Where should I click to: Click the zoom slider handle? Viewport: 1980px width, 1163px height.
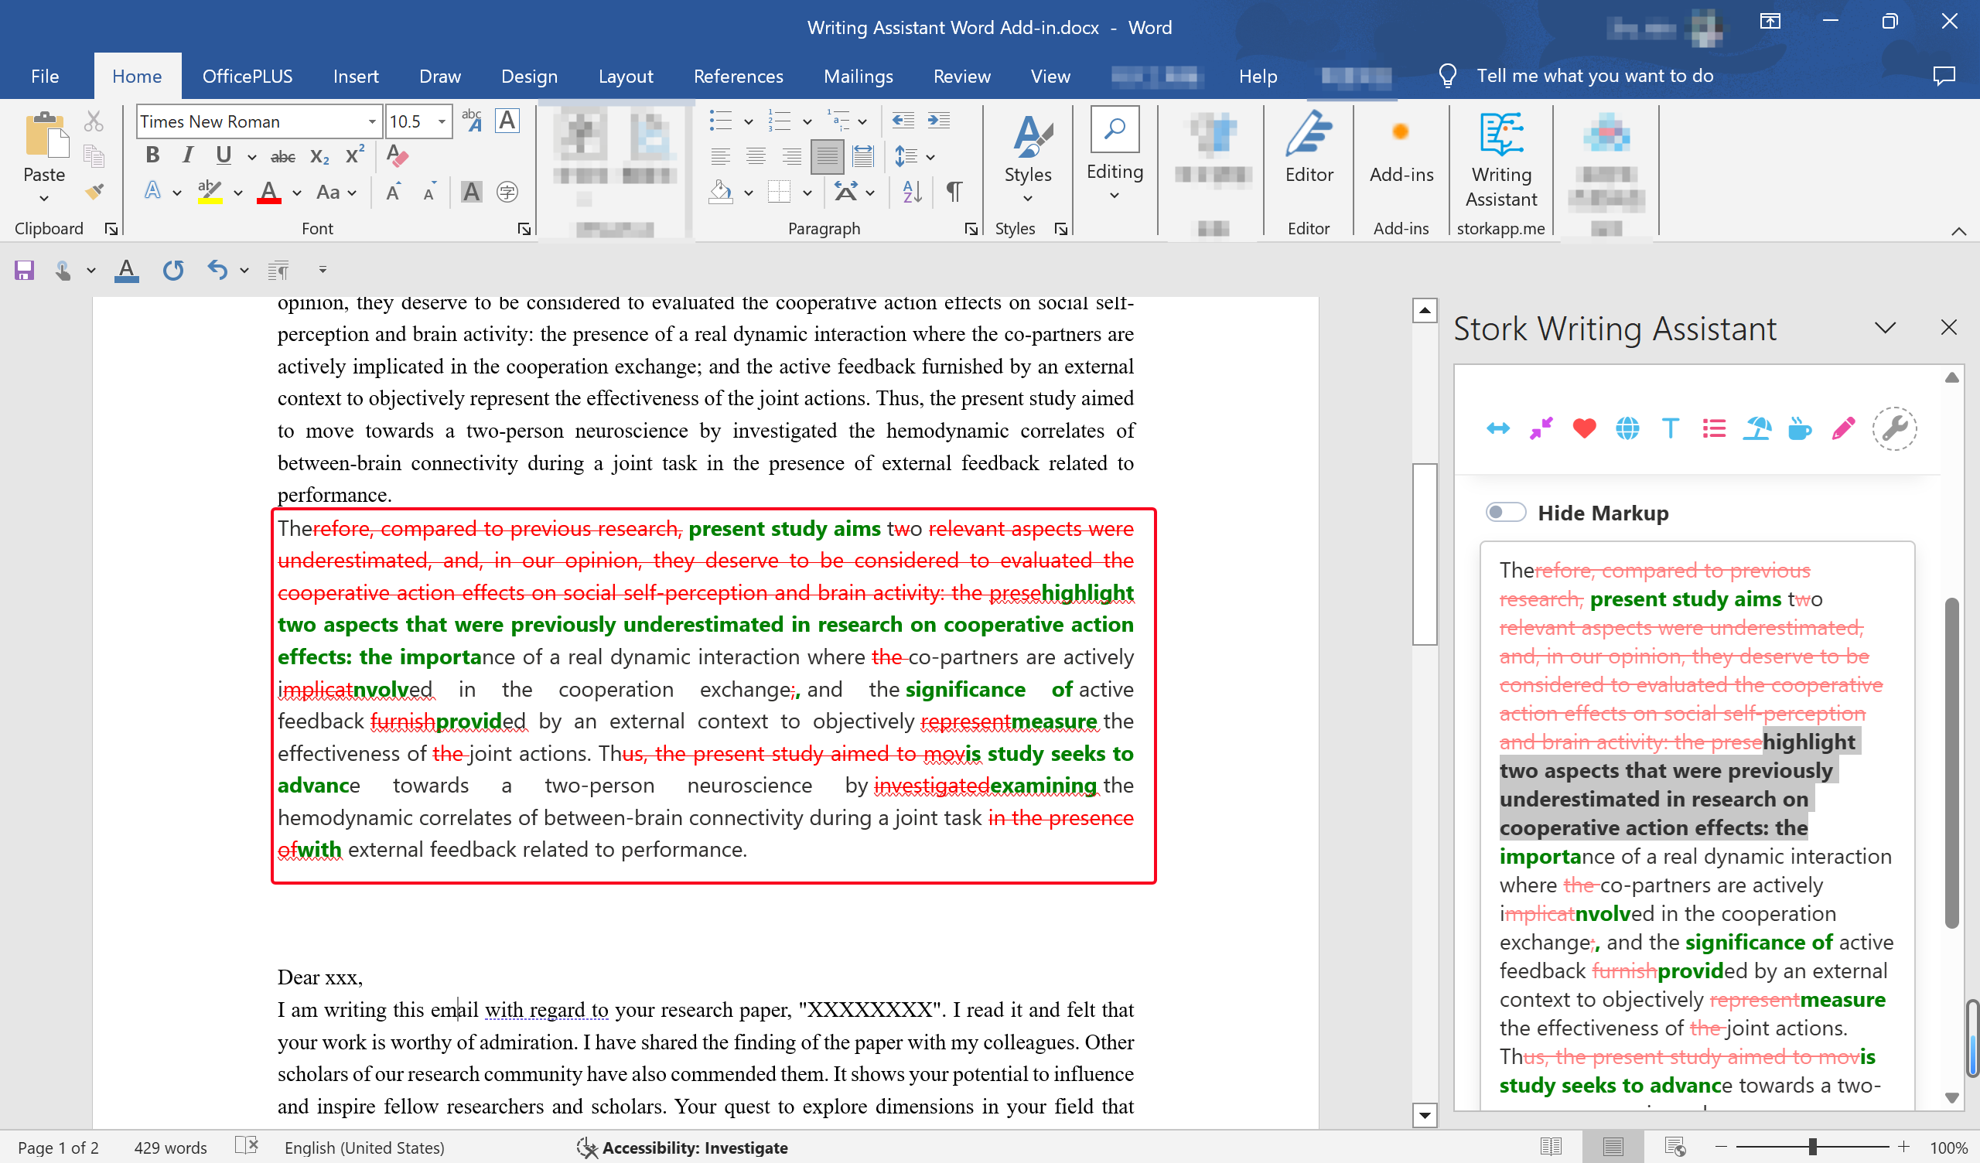(x=1812, y=1148)
